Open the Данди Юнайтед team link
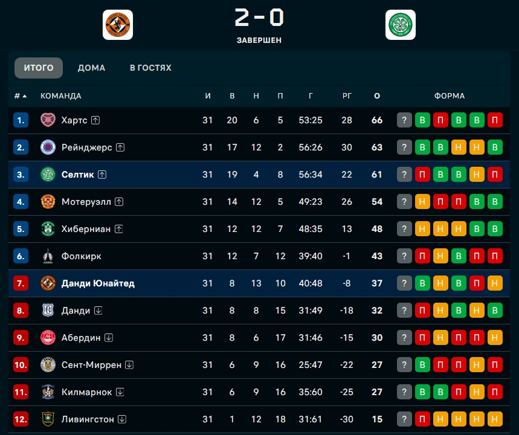This screenshot has height=435, width=519. pos(98,283)
